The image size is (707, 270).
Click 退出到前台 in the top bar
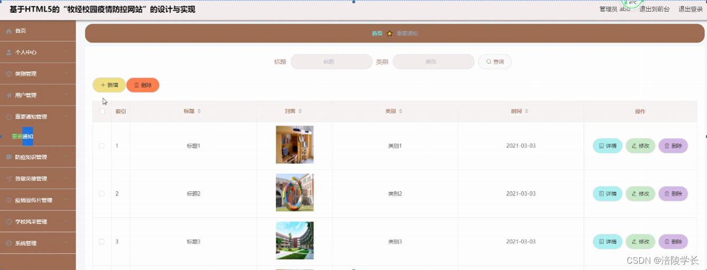(654, 9)
